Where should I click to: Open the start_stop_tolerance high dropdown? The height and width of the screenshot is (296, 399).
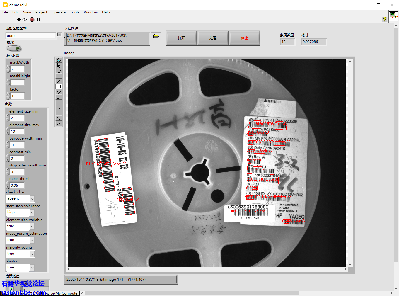click(x=32, y=213)
